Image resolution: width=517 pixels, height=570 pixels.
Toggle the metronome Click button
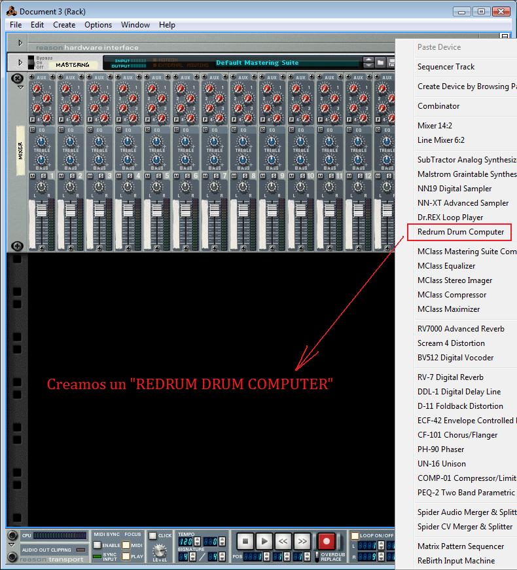coord(153,535)
